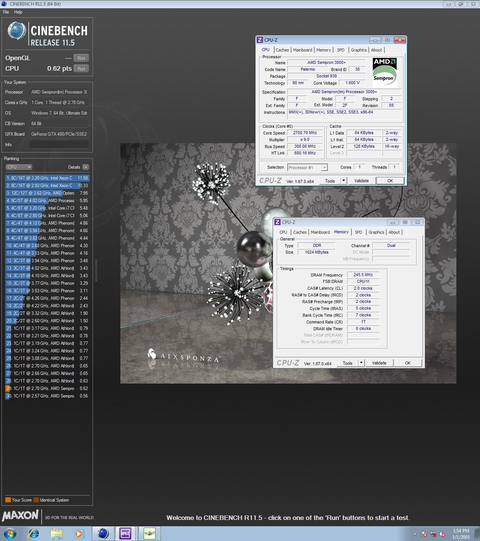Expand Tools dropdown arrow in upper CPU-Z
The image size is (480, 541).
(343, 181)
